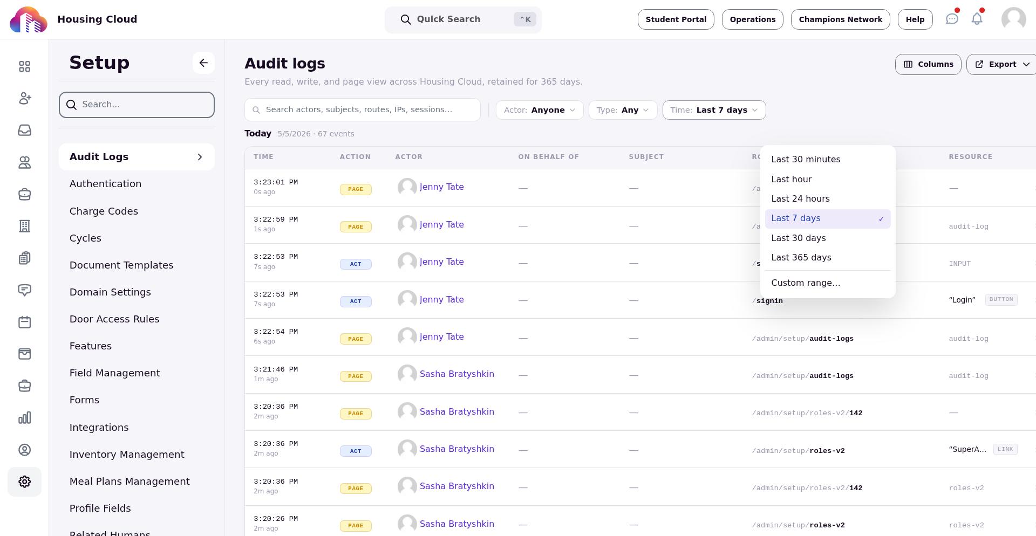Open the Quick Search bar
The width and height of the screenshot is (1036, 536).
point(463,19)
